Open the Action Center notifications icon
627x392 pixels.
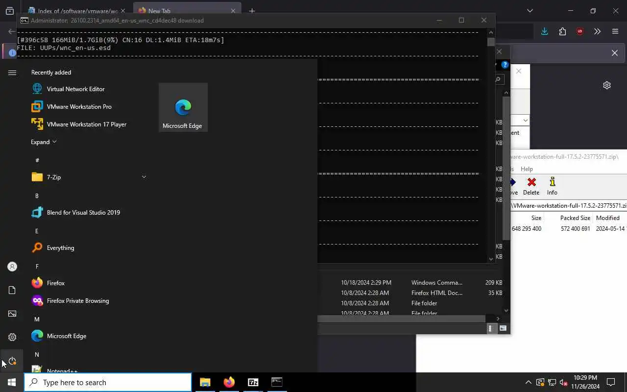611,382
